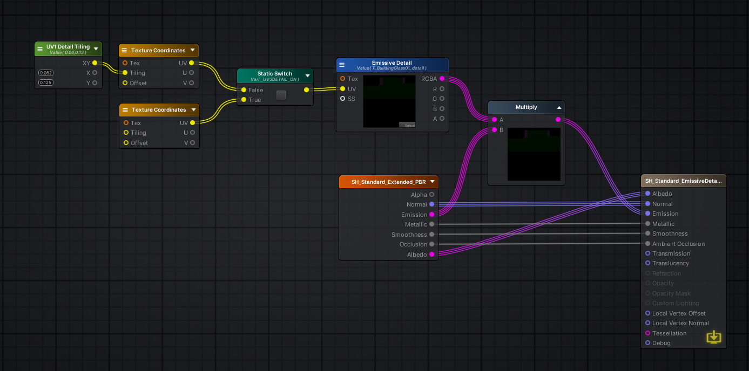Open SH_Standard_Extended_PBR node dropdown arrow

(x=432, y=182)
